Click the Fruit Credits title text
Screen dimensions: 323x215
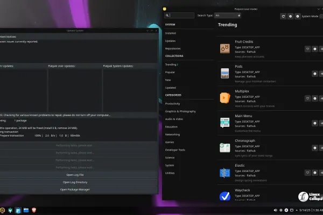coord(244,41)
